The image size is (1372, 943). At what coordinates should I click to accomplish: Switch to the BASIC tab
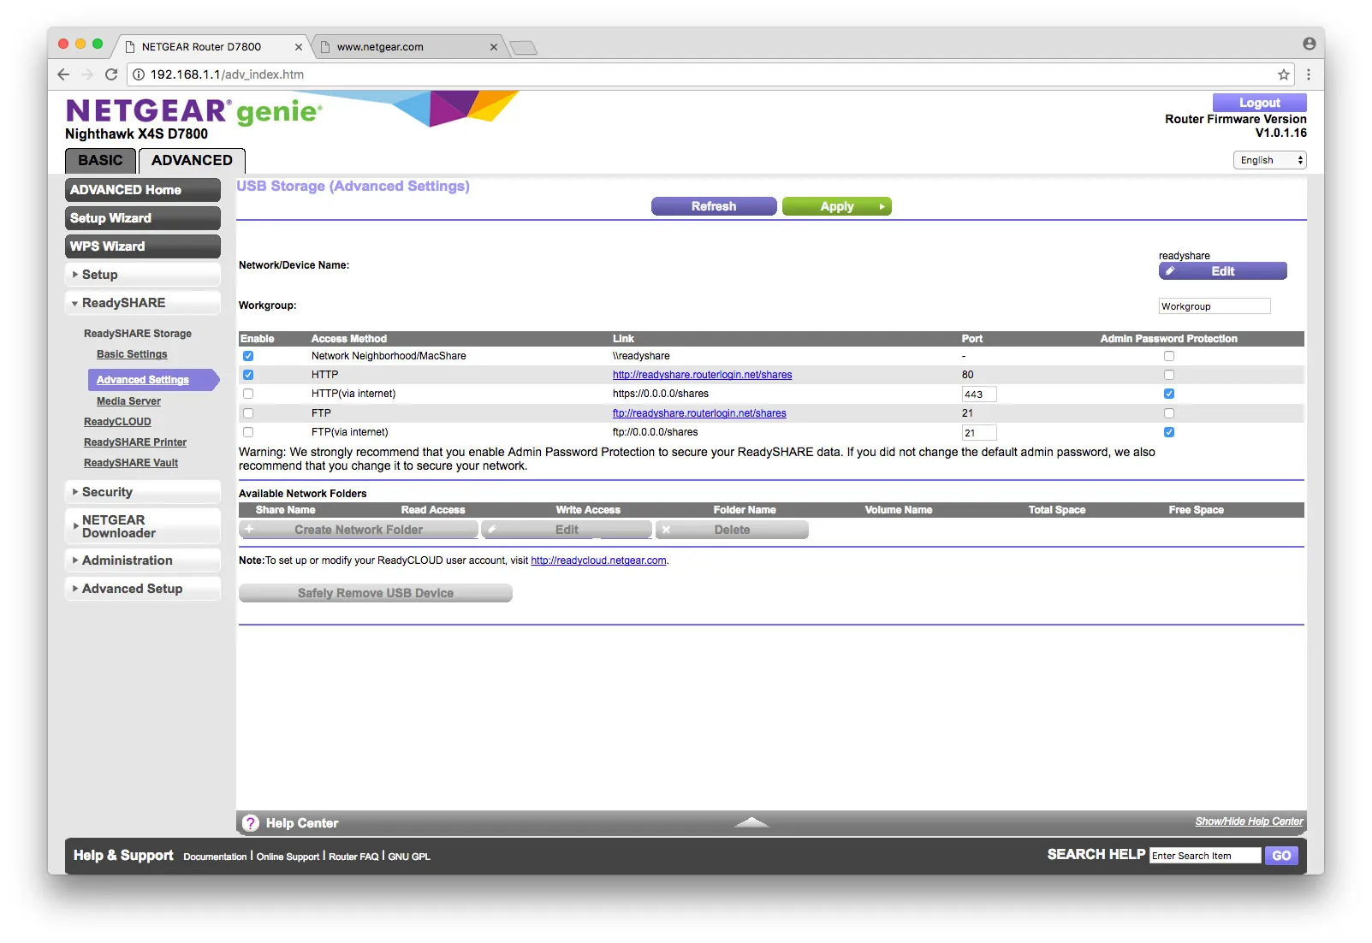pyautogui.click(x=100, y=161)
